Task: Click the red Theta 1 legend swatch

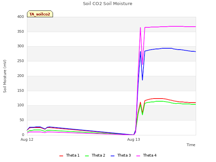Action: coord(61,156)
